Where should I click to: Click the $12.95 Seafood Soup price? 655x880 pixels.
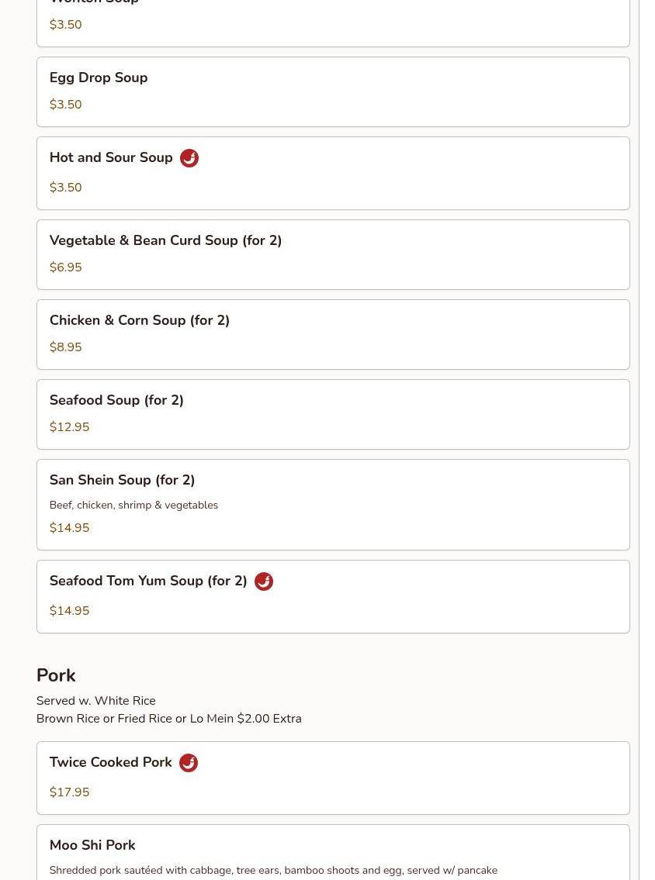69,427
